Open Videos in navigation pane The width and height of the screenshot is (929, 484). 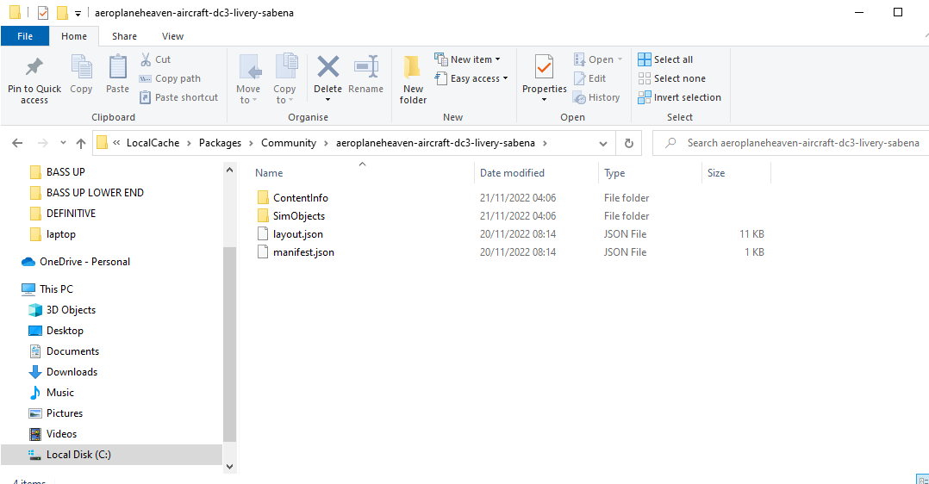coord(53,434)
